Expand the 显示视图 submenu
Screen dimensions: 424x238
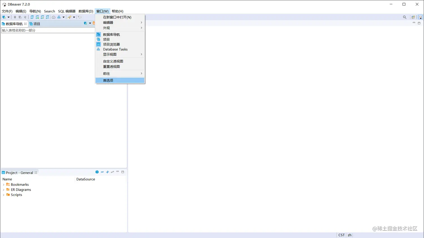(x=120, y=54)
